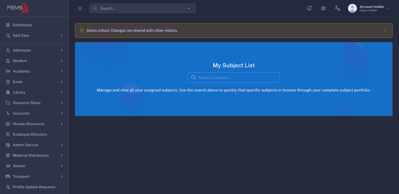Image resolution: width=399 pixels, height=194 pixels.
Task: Click the Student icon in sidebar
Action: (8, 61)
